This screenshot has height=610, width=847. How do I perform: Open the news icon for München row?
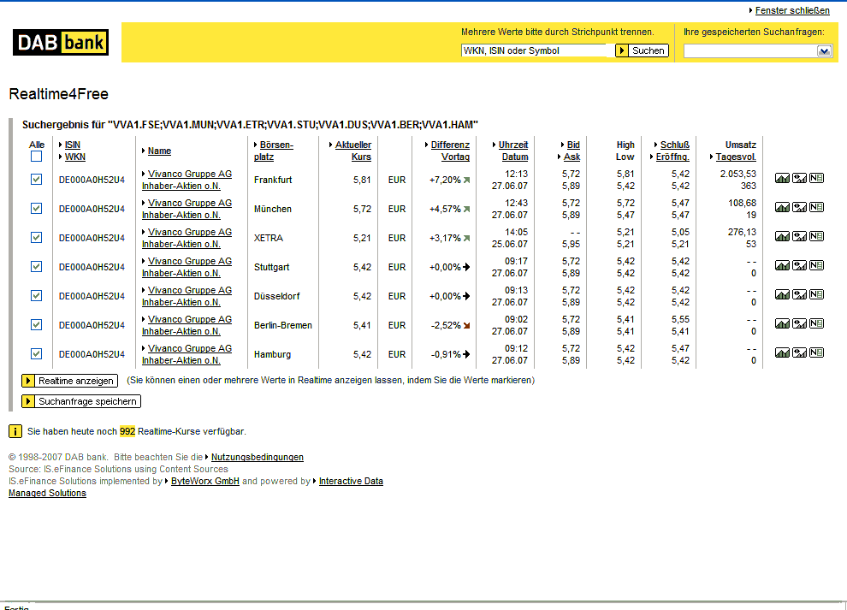pyautogui.click(x=817, y=208)
